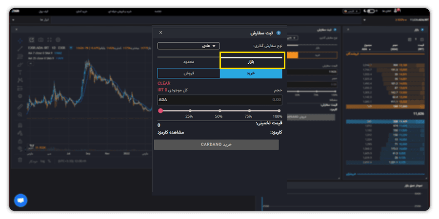Select the crosshair cursor tool in chart sidebar
Viewport: 439px width, 219px height.
pos(20,41)
